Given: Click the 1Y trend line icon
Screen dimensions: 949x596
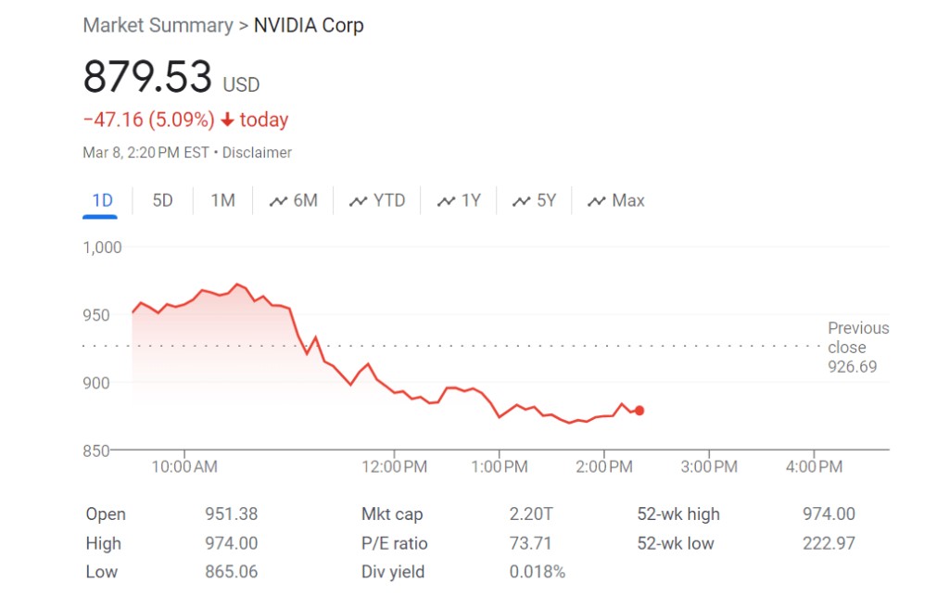Looking at the screenshot, I should point(446,201).
